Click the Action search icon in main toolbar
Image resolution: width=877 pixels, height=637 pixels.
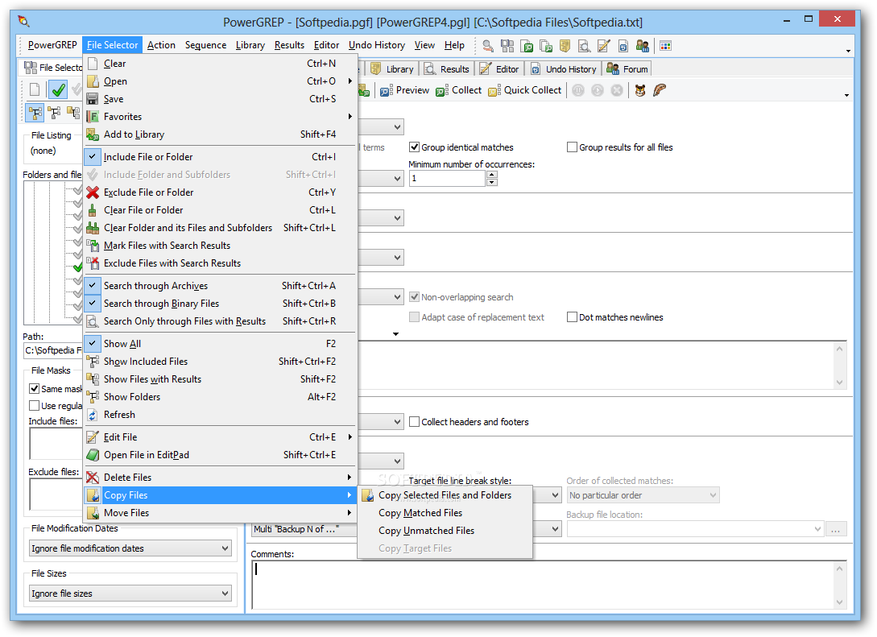point(527,45)
